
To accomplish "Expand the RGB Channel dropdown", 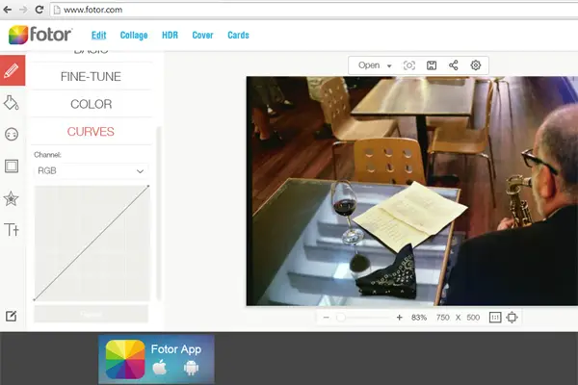I will 92,171.
